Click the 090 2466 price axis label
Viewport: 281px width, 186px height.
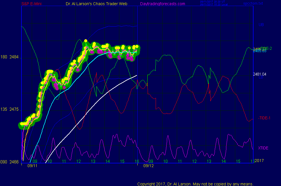pos(10,162)
